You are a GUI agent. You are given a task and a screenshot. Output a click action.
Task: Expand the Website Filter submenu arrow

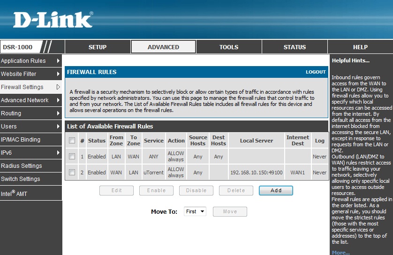pyautogui.click(x=58, y=74)
